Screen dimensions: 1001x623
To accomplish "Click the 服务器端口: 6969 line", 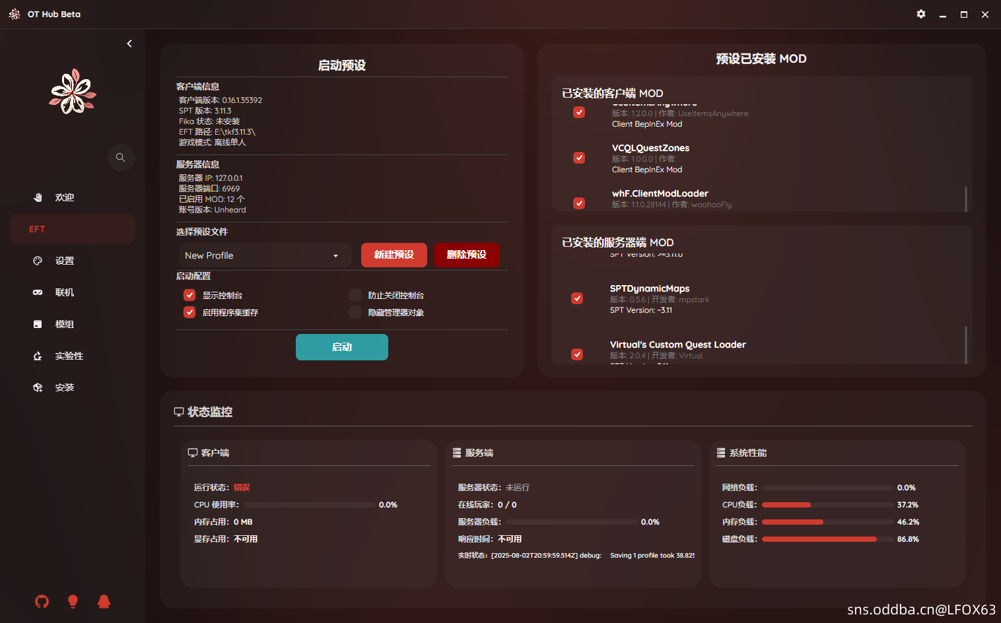I will [x=209, y=189].
